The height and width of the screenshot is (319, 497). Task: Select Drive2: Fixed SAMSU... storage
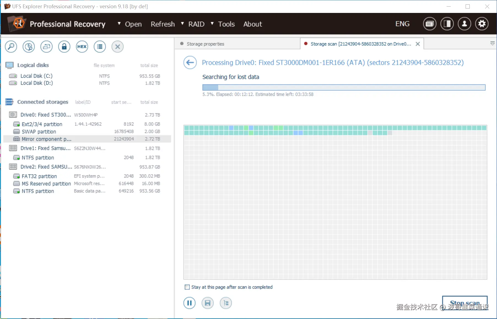point(87,167)
